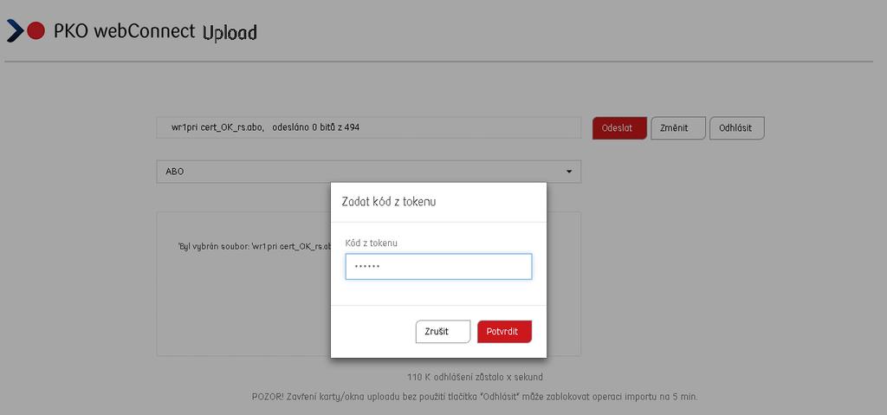Image resolution: width=887 pixels, height=415 pixels.
Task: Click inside the empty log panel area
Action: coord(243,306)
